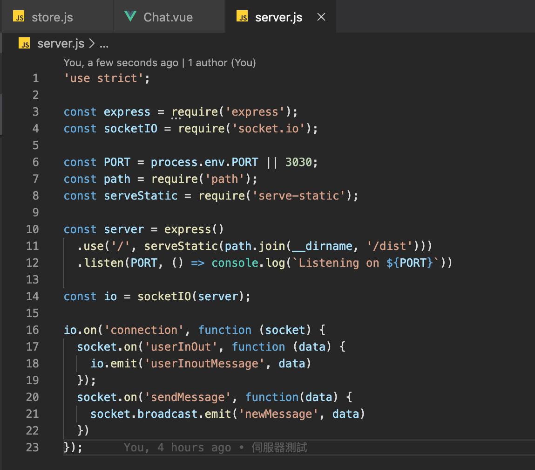Click the 'socket.io' string literal
Viewport: 535px width, 470px height.
pyautogui.click(x=269, y=128)
